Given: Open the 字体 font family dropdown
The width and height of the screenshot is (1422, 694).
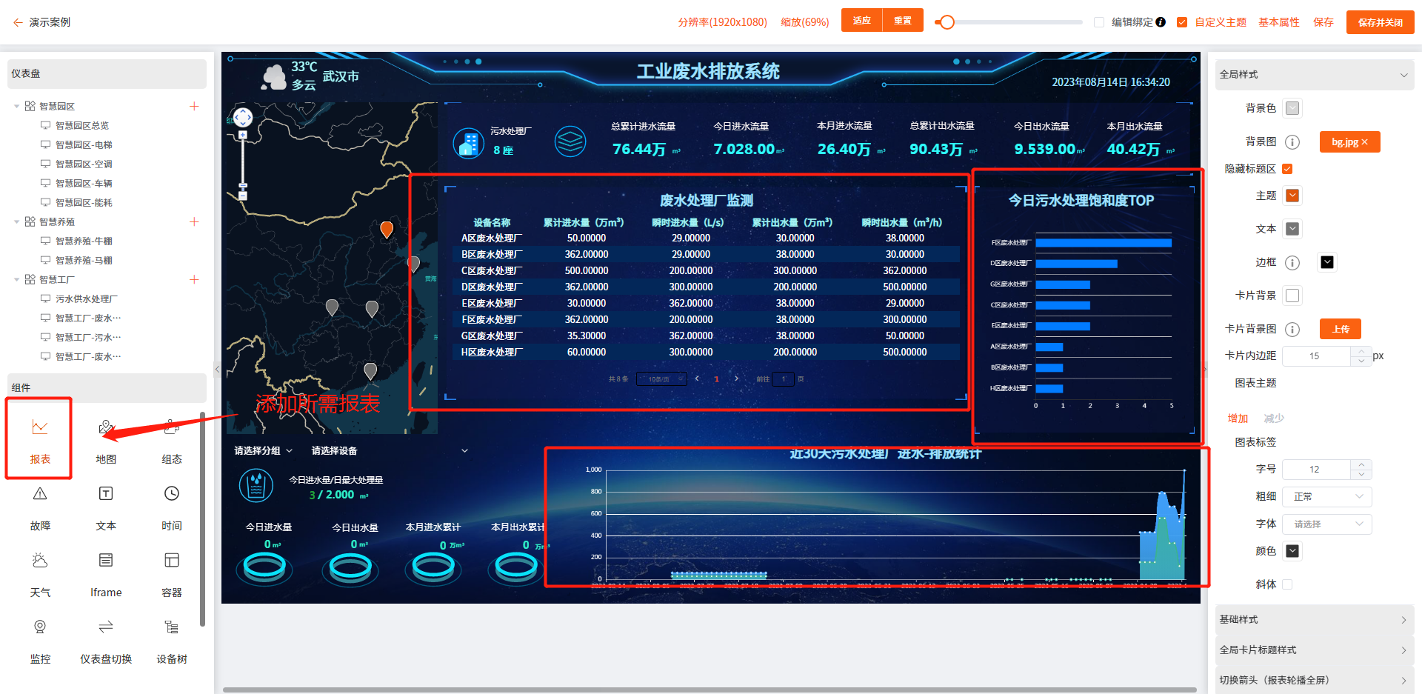Looking at the screenshot, I should [1327, 524].
